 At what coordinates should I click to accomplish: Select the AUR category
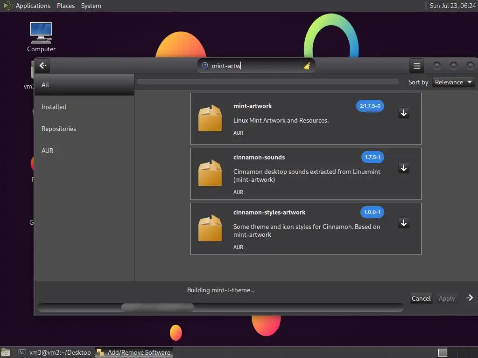pos(84,151)
